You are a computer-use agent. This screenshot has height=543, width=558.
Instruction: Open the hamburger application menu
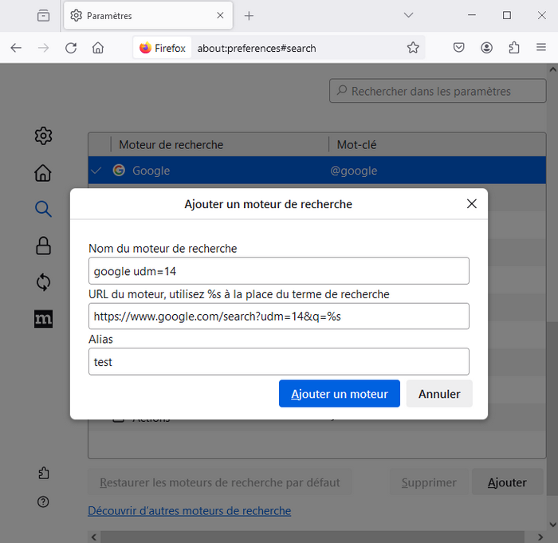[541, 47]
